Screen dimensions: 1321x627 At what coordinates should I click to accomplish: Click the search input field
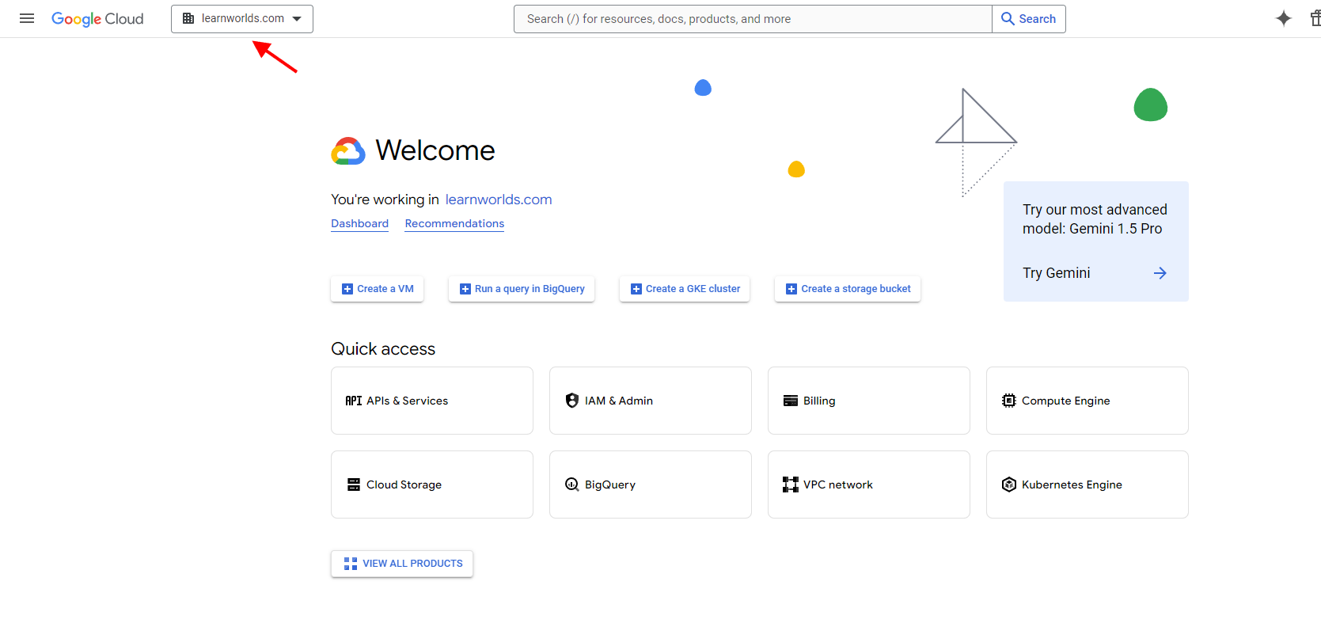pos(753,19)
